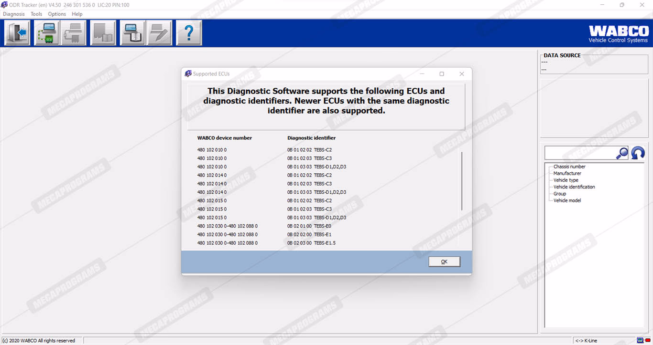Viewport: 653px width, 345px height.
Task: Open the Help menu
Action: click(77, 14)
